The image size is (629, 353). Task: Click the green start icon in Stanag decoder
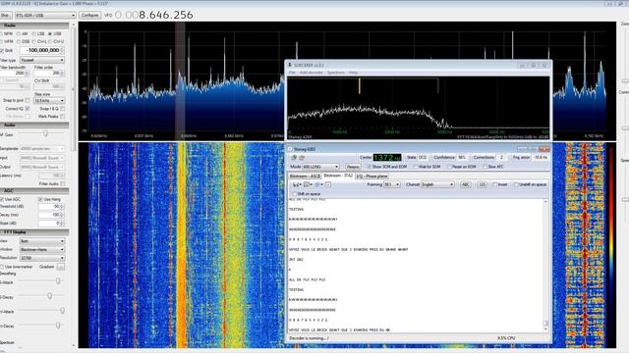pyautogui.click(x=294, y=158)
